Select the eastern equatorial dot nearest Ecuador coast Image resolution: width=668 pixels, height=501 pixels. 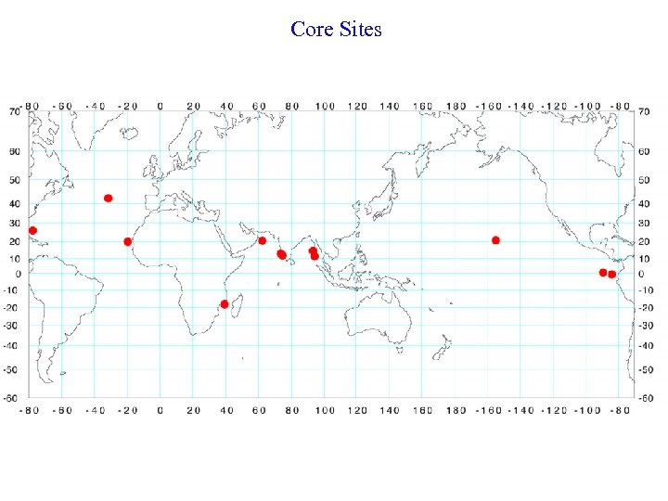(x=611, y=275)
